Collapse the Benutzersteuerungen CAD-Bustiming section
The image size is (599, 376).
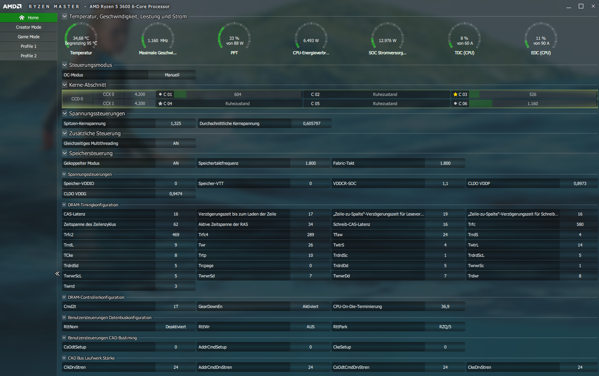(64, 338)
